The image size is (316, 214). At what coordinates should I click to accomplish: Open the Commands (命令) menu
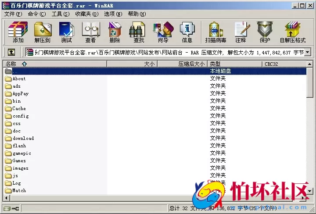coord(37,14)
